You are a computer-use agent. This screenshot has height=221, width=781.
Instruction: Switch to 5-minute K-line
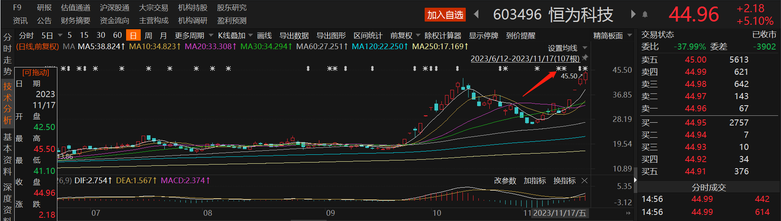click(x=70, y=35)
